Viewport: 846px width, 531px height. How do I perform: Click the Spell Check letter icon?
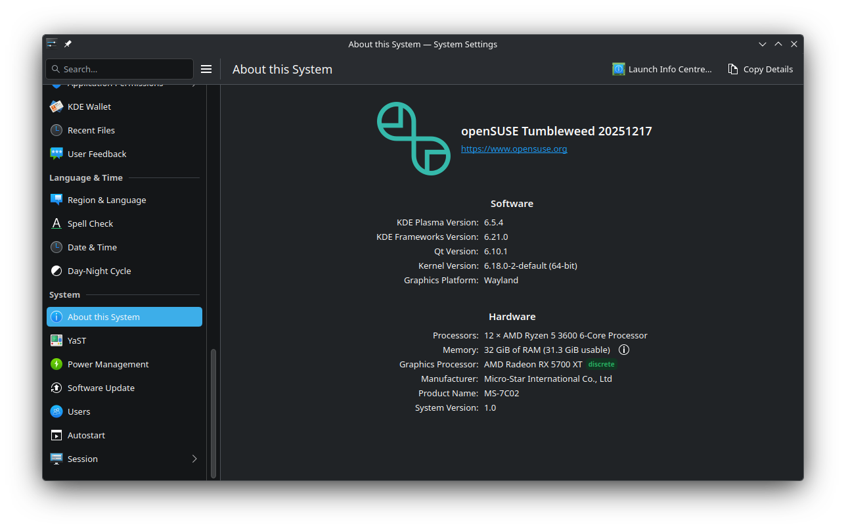click(56, 223)
